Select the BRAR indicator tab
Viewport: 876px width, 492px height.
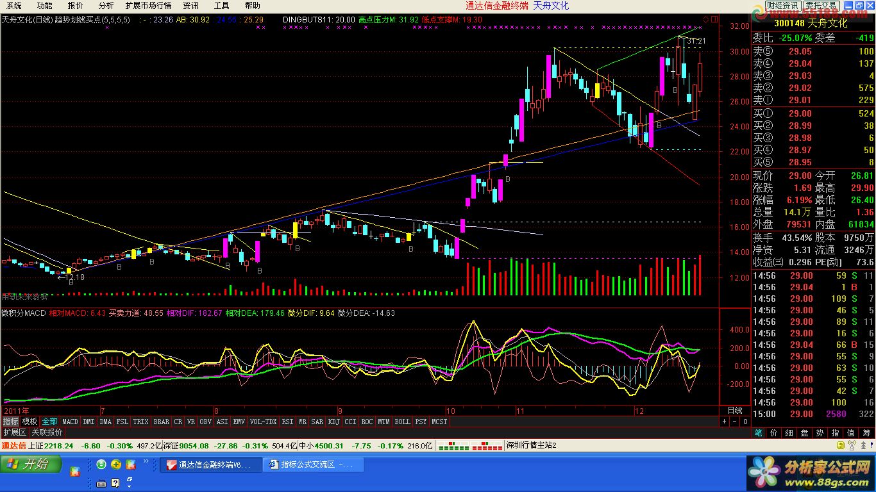click(x=162, y=422)
